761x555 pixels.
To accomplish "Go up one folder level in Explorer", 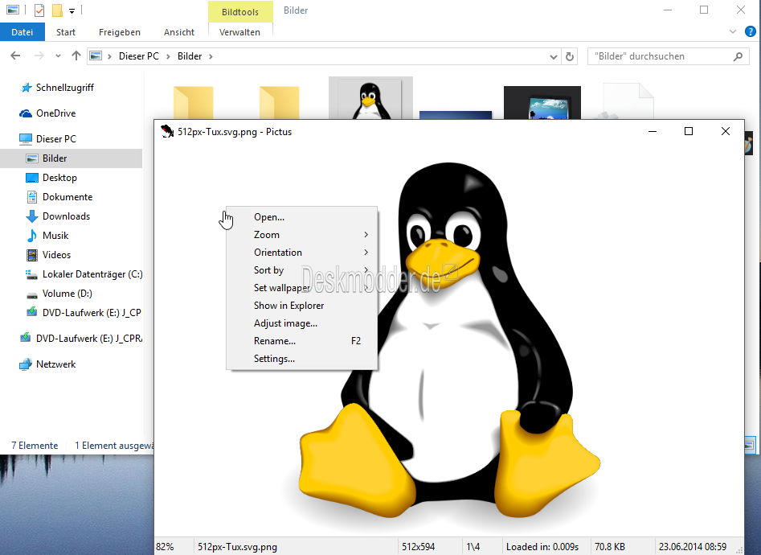I will (76, 55).
